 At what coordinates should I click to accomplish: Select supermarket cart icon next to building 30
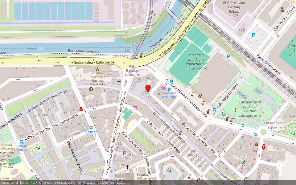point(163,88)
